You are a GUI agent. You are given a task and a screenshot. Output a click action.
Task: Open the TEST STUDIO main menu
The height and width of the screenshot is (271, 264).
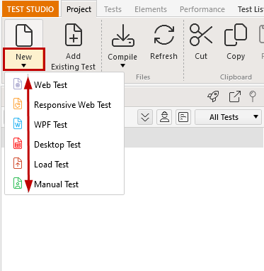coord(30,9)
